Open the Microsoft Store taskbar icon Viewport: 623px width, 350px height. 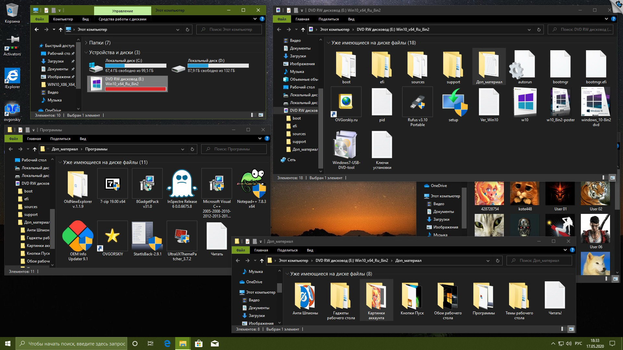coord(199,344)
